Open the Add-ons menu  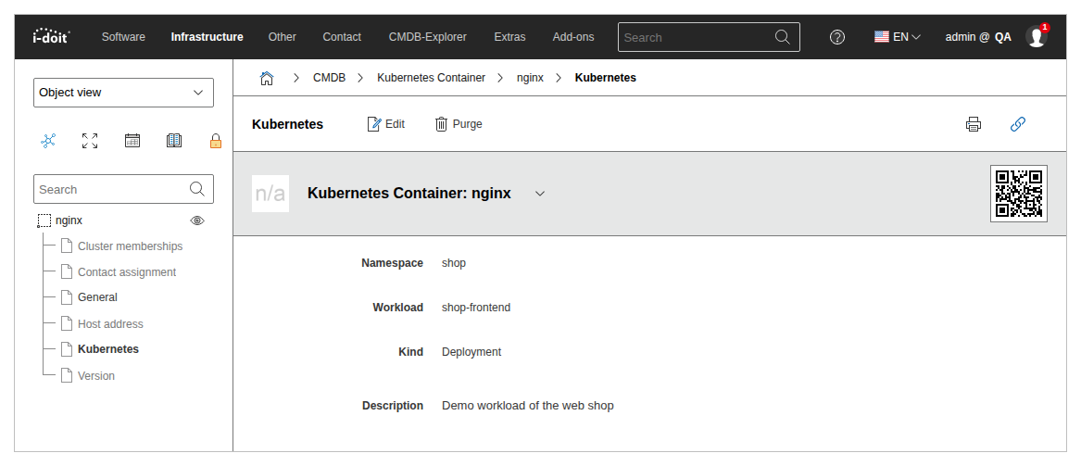click(572, 37)
